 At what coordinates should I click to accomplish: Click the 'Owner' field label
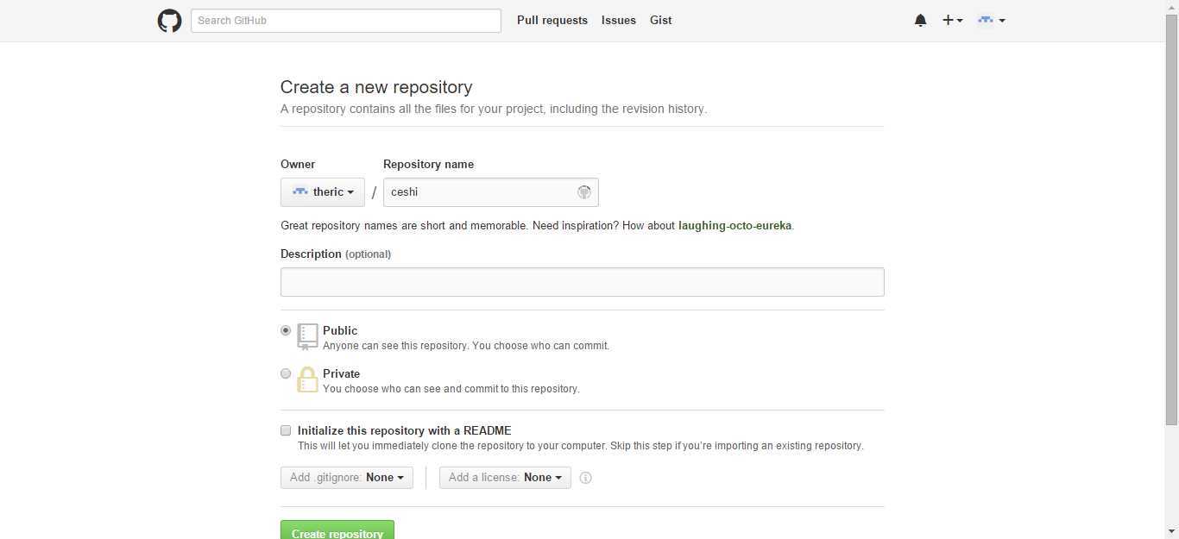tap(298, 164)
